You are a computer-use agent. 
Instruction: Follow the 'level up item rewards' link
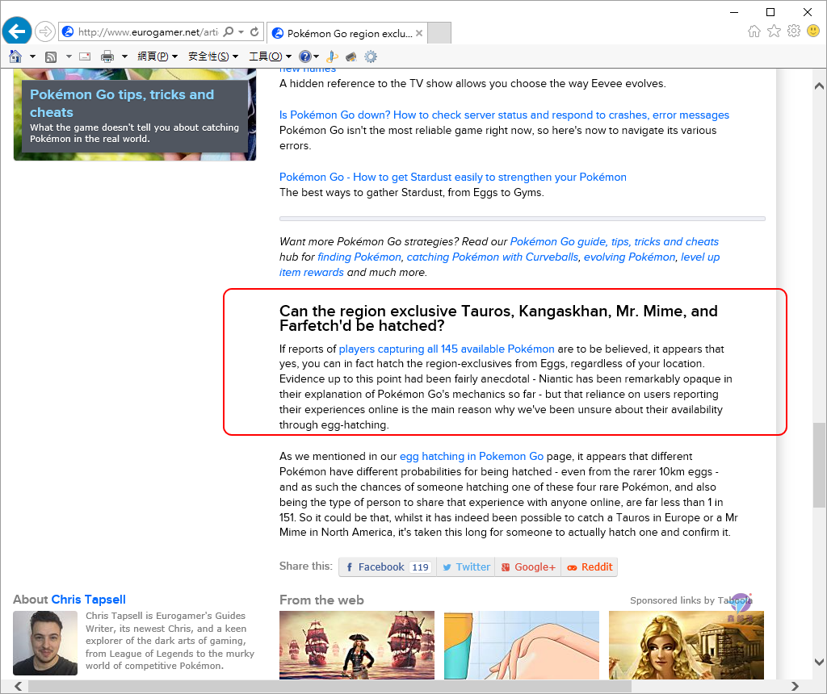(x=700, y=257)
